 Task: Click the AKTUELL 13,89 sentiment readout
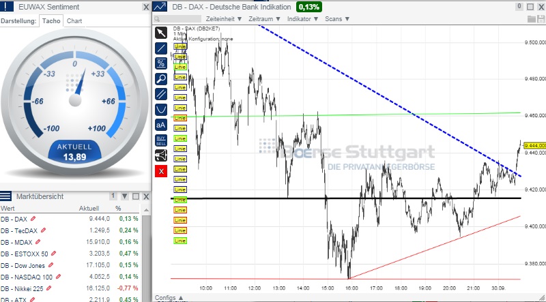(x=74, y=152)
